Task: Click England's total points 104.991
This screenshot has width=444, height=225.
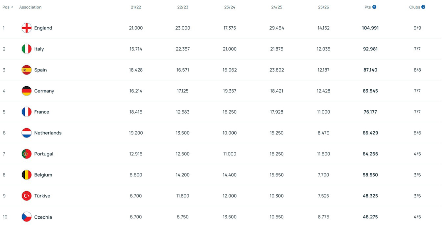Action: point(370,28)
